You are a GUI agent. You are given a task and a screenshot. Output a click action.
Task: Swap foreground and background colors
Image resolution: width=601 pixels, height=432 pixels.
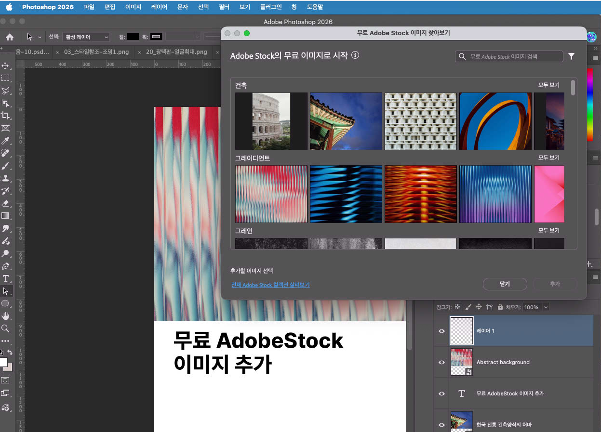(10, 353)
